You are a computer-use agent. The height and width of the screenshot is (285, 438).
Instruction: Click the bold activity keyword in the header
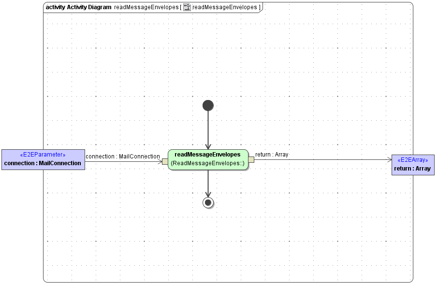(x=55, y=7)
